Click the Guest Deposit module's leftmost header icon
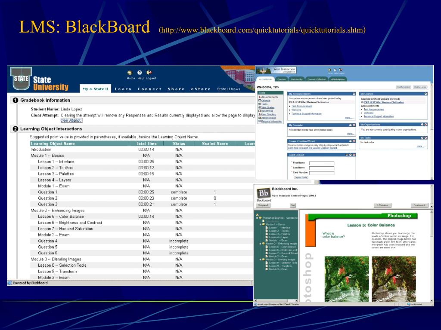Image resolution: width=441 pixels, height=330 pixels. tap(347, 155)
